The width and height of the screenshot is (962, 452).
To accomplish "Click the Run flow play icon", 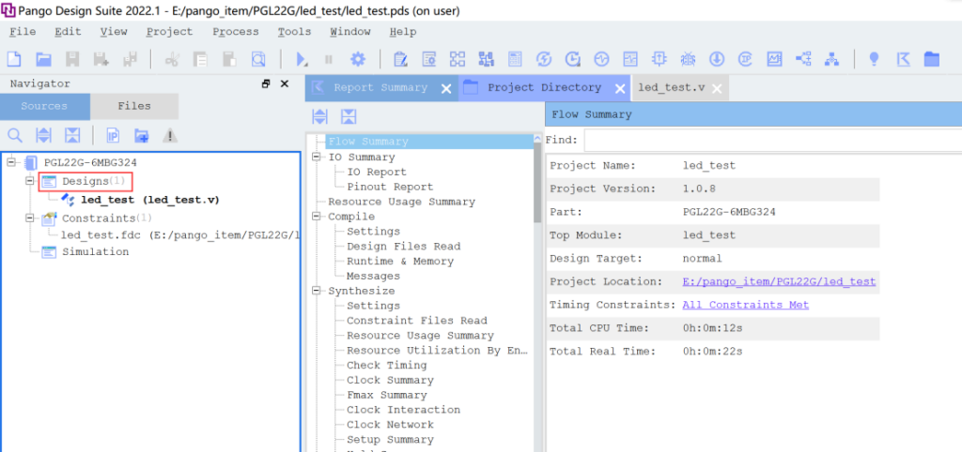I will [x=302, y=59].
